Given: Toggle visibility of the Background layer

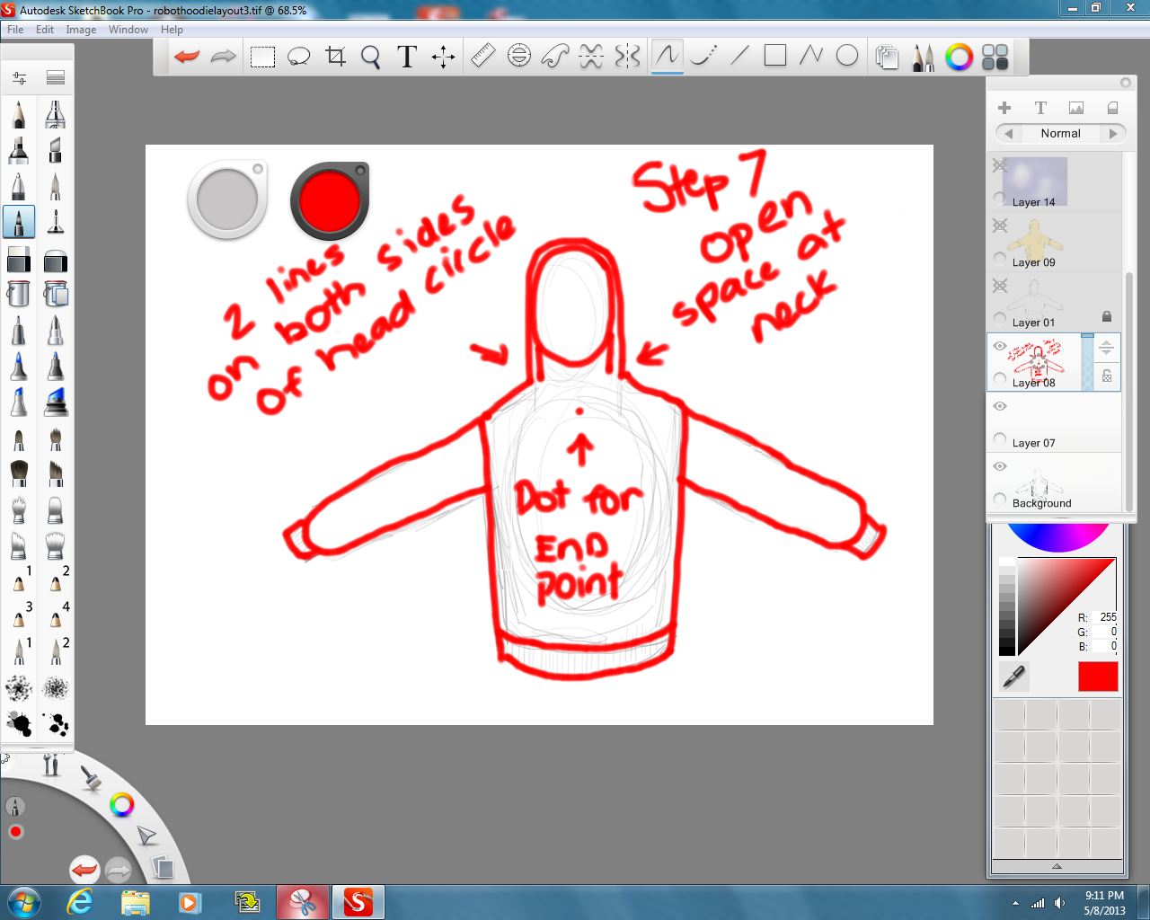Looking at the screenshot, I should coord(1000,466).
